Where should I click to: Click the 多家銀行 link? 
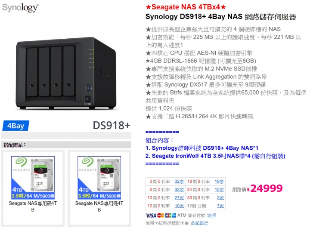[x=199, y=223]
